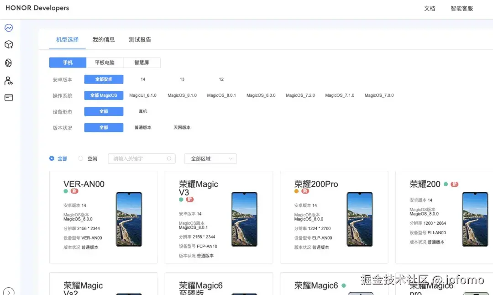The image size is (493, 295).
Task: Open the 全部区域 dropdown
Action: click(x=210, y=158)
